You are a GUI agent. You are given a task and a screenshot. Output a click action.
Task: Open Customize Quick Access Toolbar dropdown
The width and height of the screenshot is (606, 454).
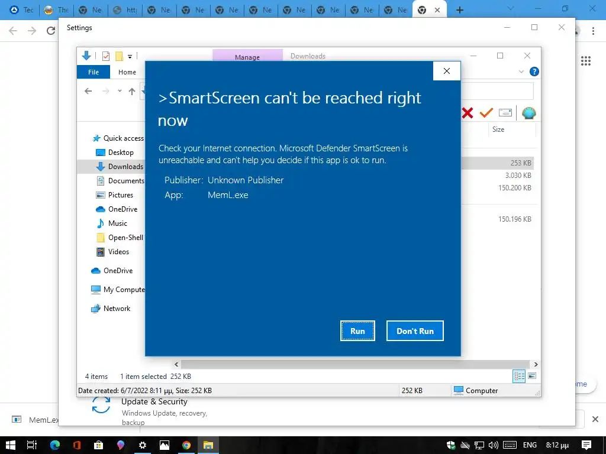pyautogui.click(x=130, y=57)
